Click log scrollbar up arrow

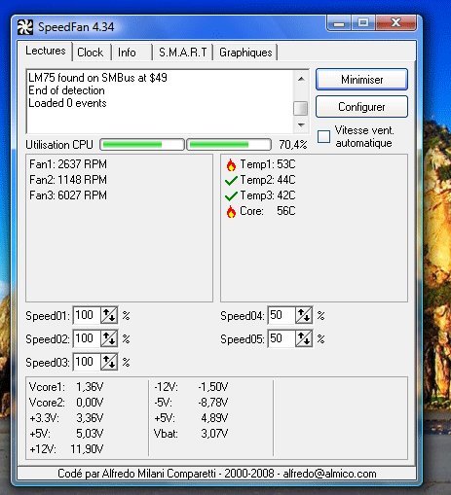click(x=301, y=79)
